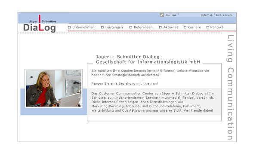The width and height of the screenshot is (253, 155).
Task: Click the DiaLog company logo
Action: point(40,24)
